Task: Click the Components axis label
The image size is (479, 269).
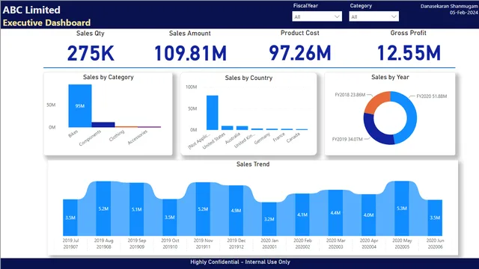Action: pyautogui.click(x=90, y=137)
